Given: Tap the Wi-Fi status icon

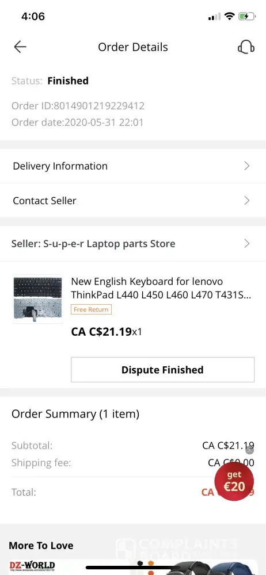Looking at the screenshot, I should click(230, 16).
